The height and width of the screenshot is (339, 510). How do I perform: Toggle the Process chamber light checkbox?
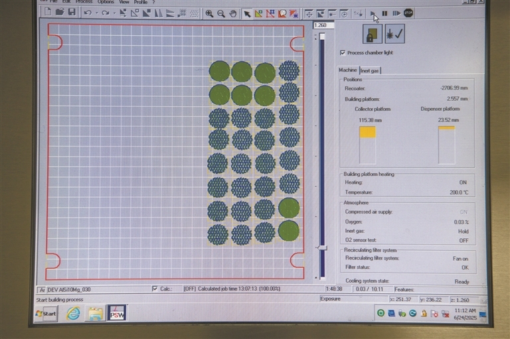[343, 52]
